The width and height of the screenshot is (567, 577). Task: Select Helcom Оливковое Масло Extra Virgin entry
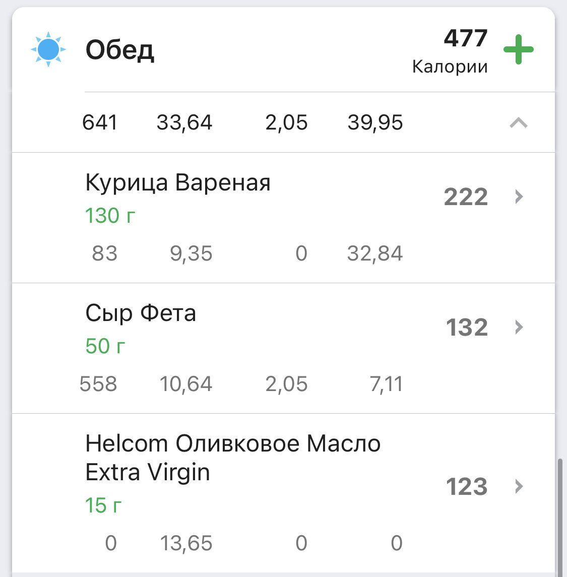pos(283,493)
